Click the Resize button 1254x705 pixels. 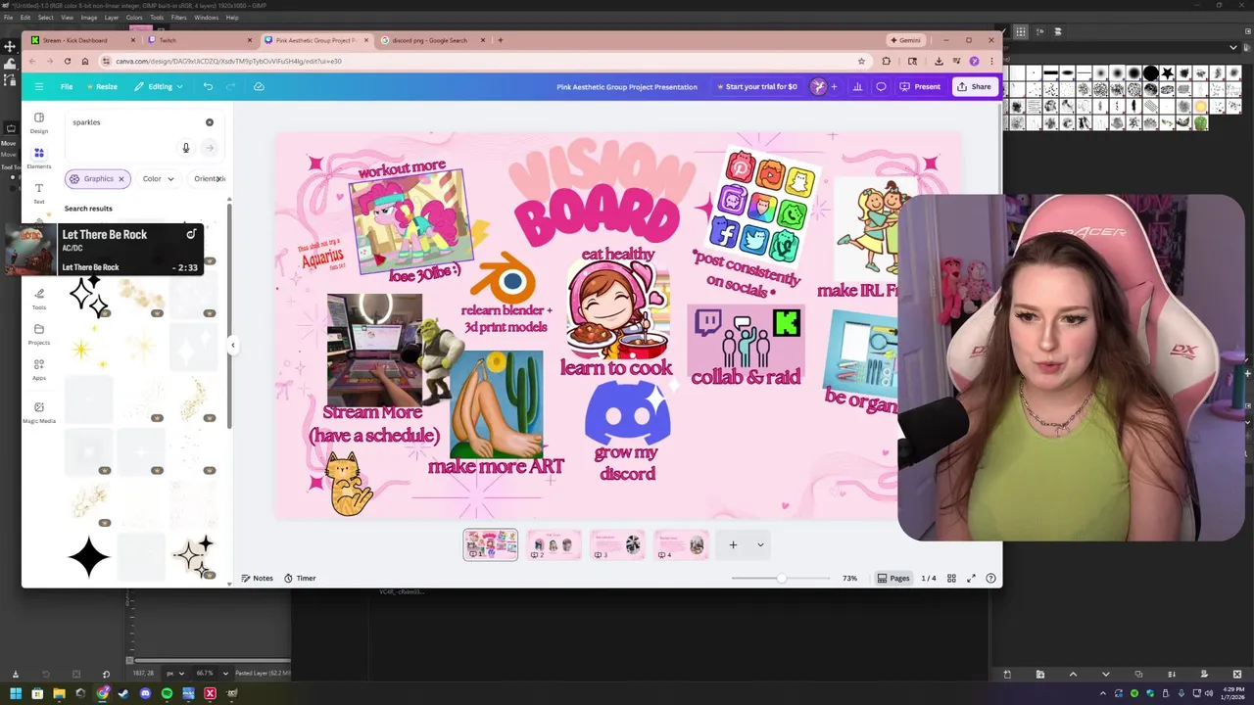102,86
